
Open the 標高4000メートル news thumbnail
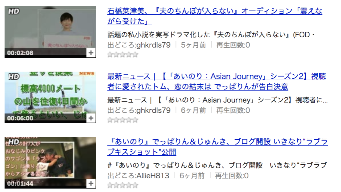pyautogui.click(x=50, y=97)
